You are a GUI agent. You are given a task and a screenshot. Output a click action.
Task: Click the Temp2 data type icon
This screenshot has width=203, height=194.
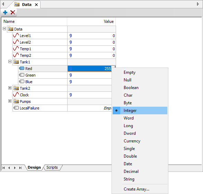coord(71,55)
